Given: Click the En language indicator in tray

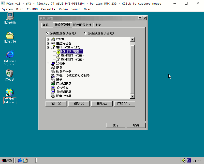Looking at the screenshot, I should coord(189,160).
